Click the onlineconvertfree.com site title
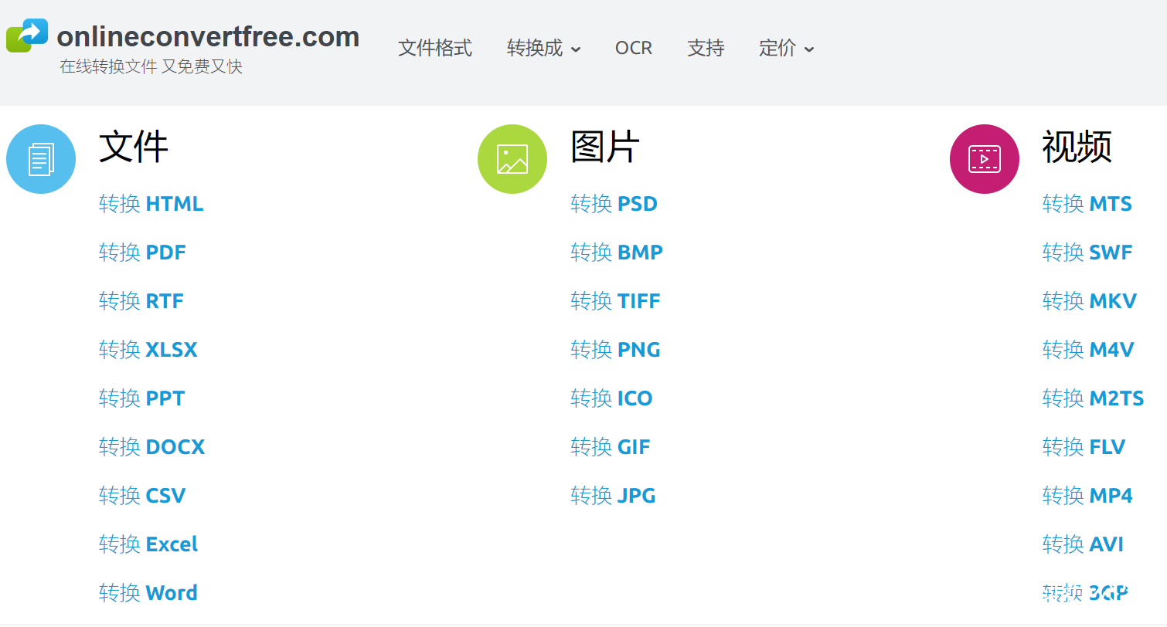Image resolution: width=1167 pixels, height=627 pixels. click(207, 36)
